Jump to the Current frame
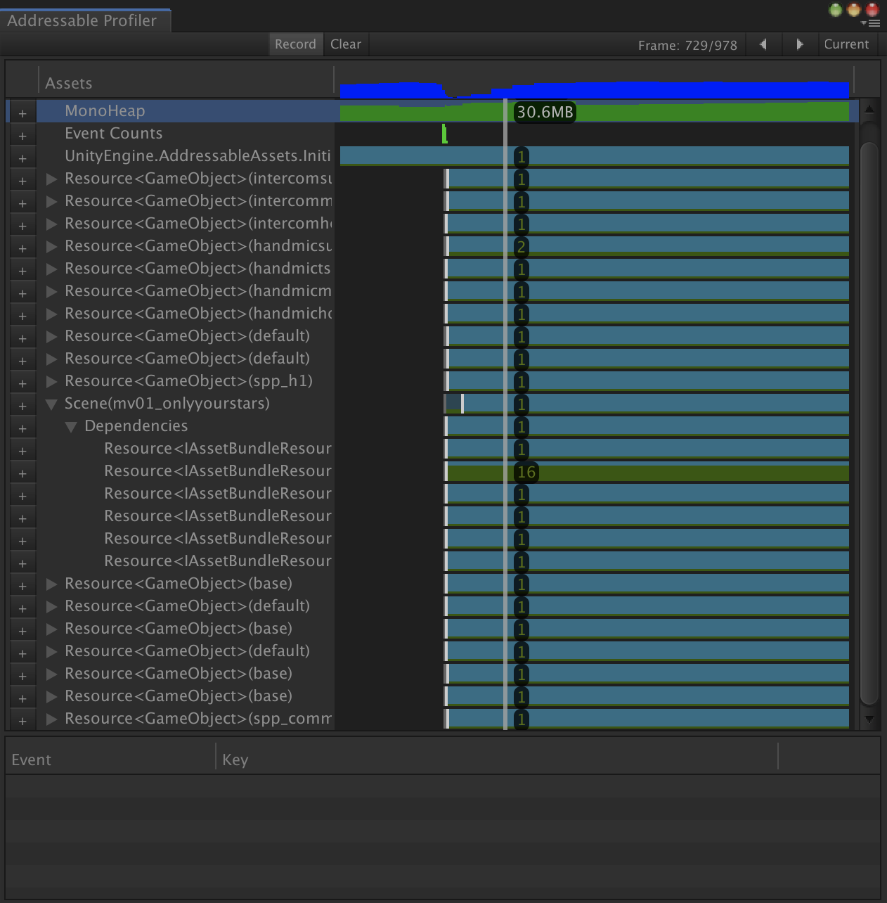Viewport: 887px width, 903px height. [x=846, y=44]
